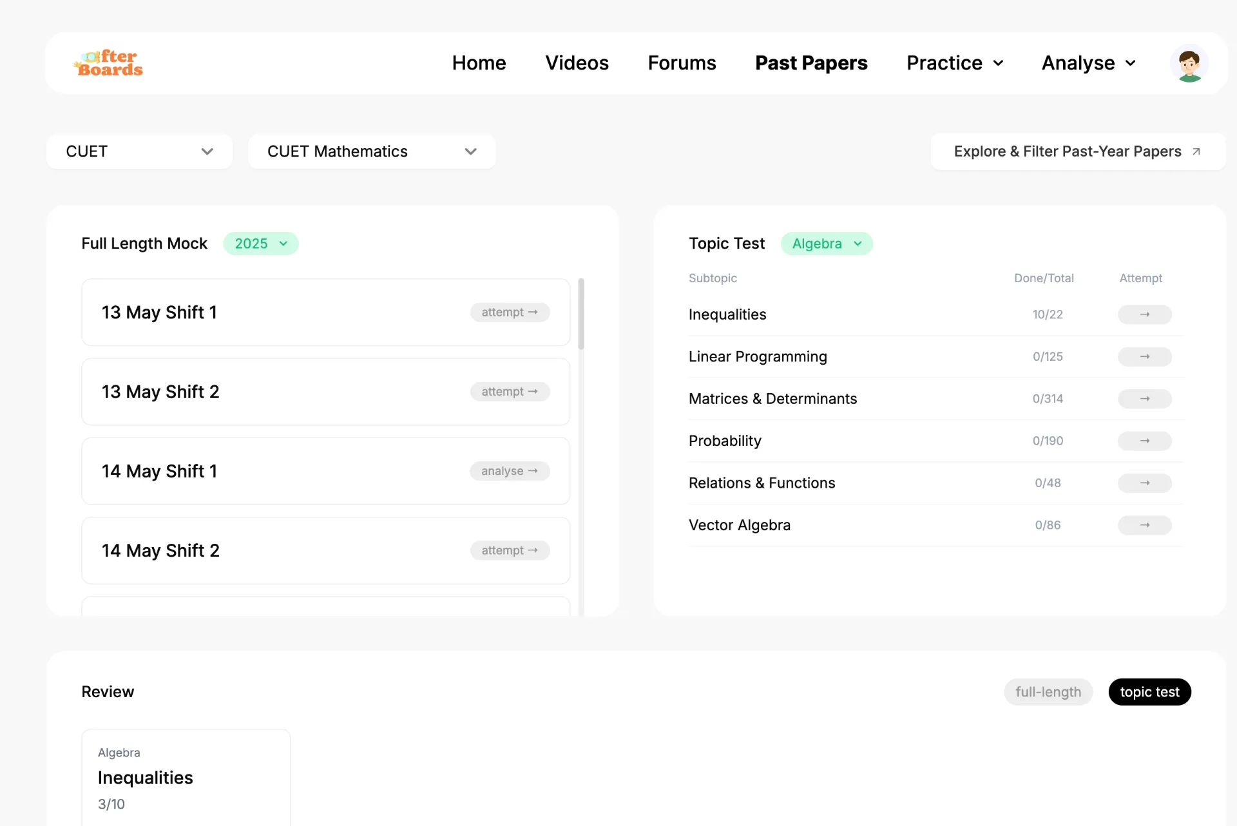Click the Done/Total column header
Image resolution: width=1237 pixels, height=826 pixels.
click(x=1044, y=278)
